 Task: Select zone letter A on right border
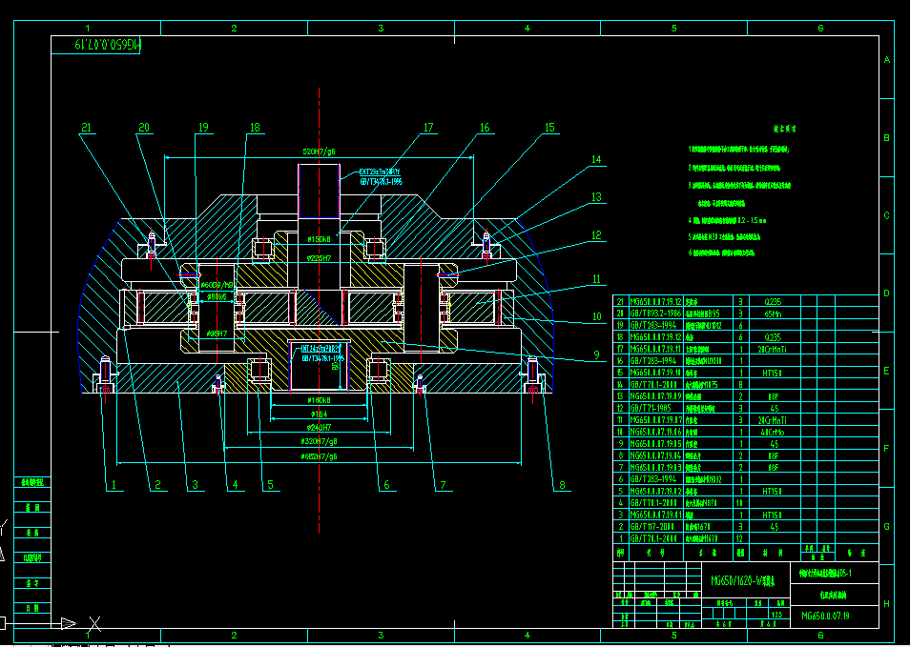pos(887,60)
